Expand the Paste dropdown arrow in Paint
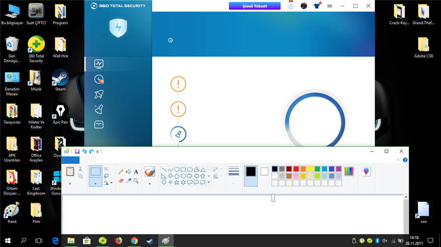The height and width of the screenshot is (247, 441). click(70, 184)
